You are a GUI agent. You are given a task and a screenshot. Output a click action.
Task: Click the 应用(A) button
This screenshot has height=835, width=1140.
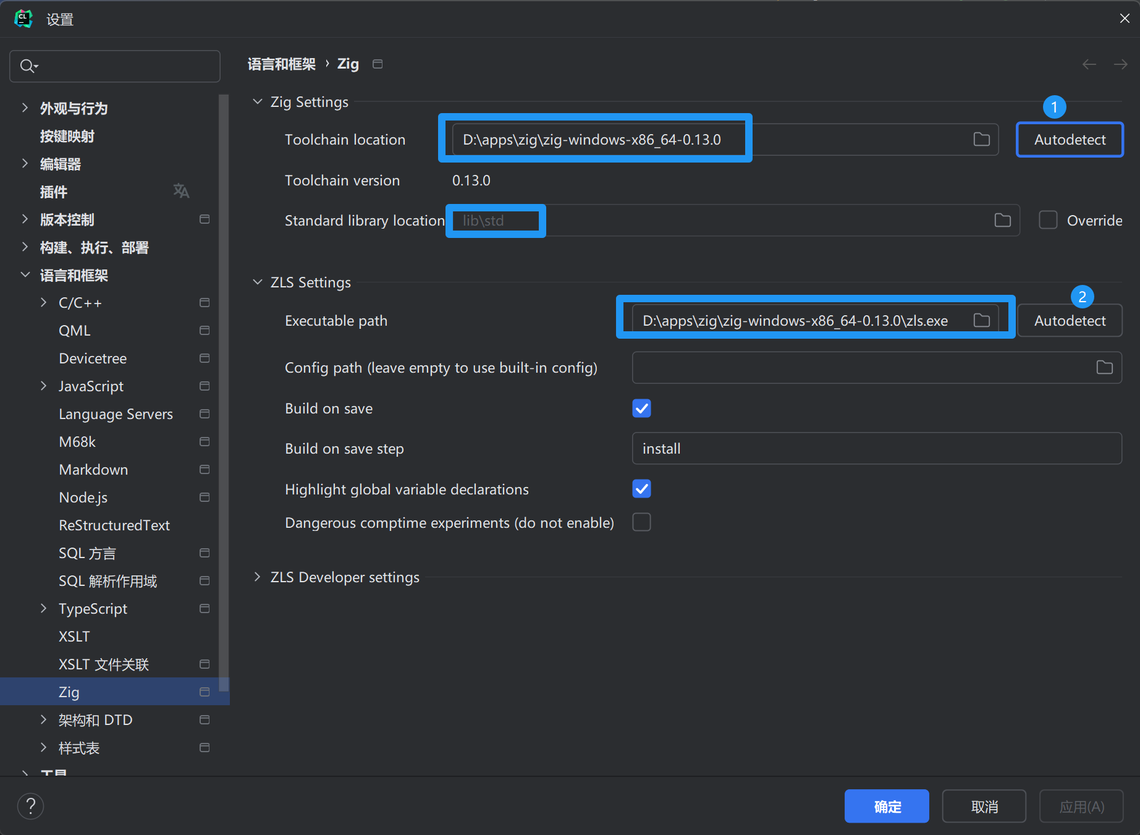1081,806
